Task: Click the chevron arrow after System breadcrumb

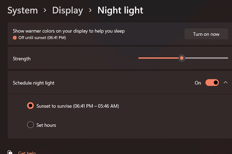Action: pos(45,10)
